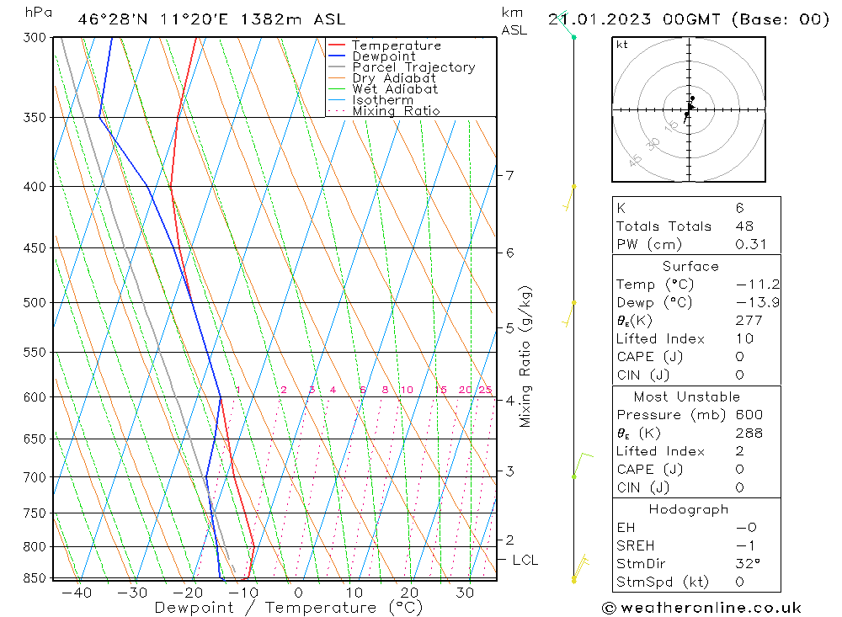Click the surface wind barb near 850 hPa
The image size is (842, 617).
click(580, 569)
